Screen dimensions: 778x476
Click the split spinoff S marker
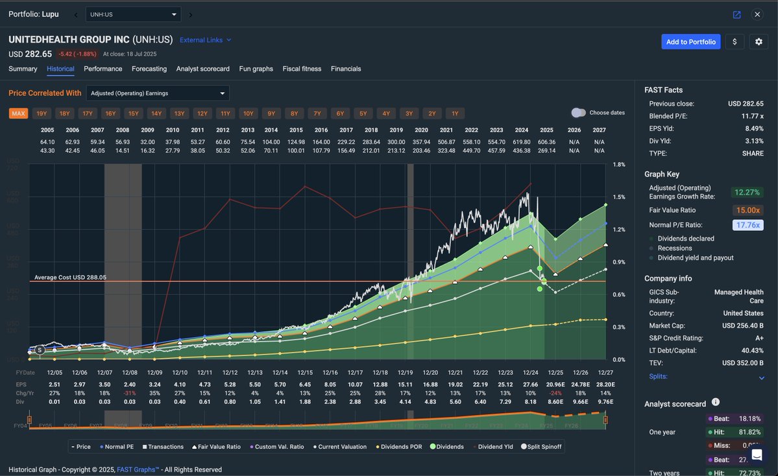point(40,350)
